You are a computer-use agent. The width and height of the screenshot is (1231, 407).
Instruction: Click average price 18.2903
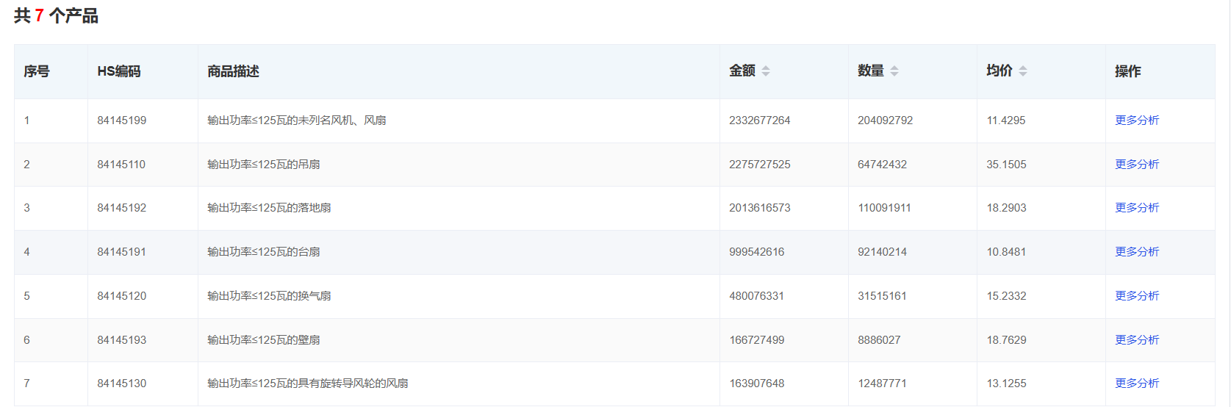click(x=1007, y=208)
